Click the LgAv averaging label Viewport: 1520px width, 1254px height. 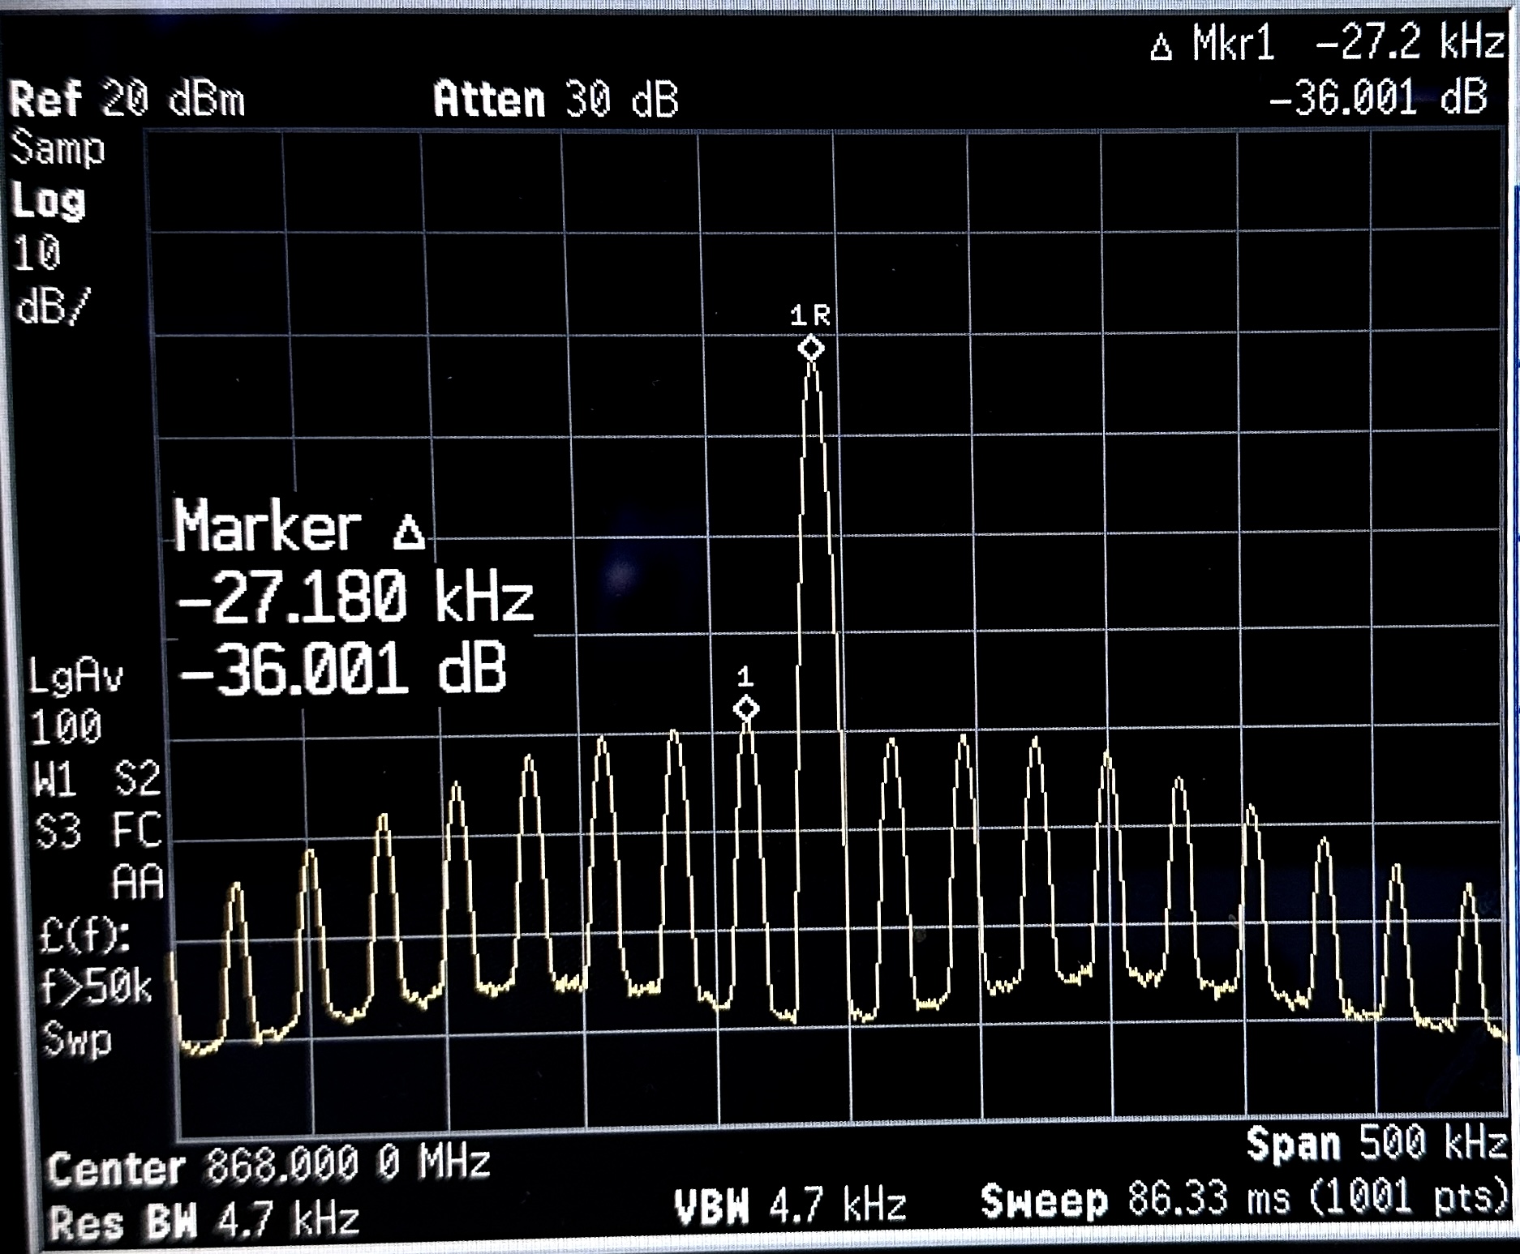point(75,675)
